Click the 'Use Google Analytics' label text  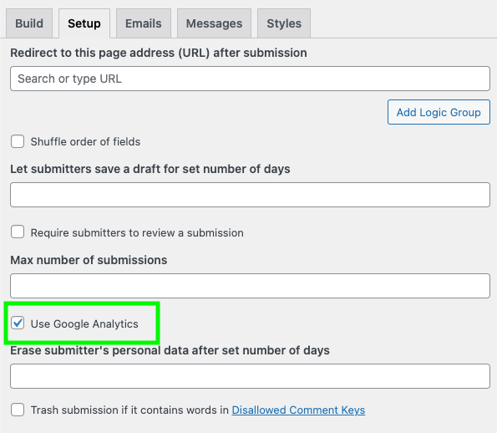pyautogui.click(x=84, y=323)
